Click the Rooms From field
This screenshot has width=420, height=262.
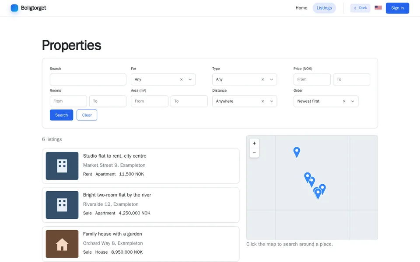click(68, 101)
